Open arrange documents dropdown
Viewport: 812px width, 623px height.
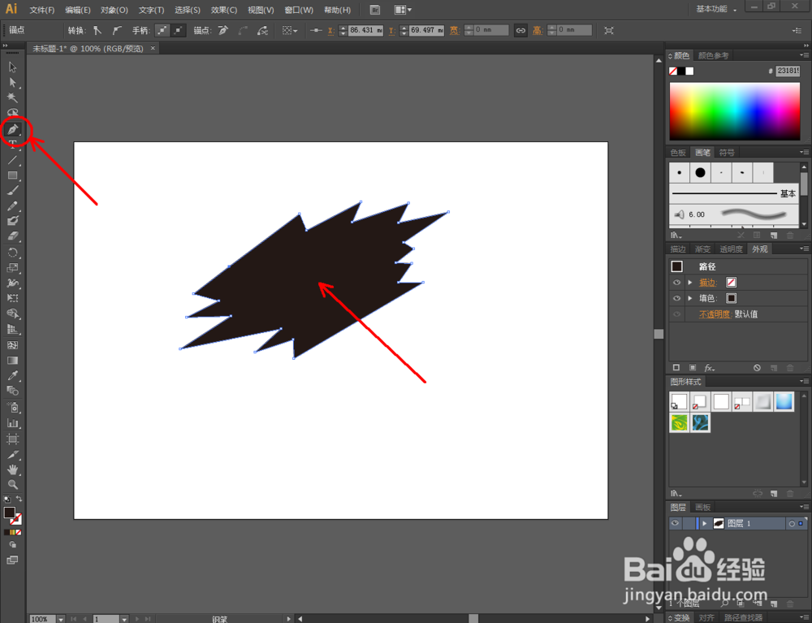click(x=403, y=10)
